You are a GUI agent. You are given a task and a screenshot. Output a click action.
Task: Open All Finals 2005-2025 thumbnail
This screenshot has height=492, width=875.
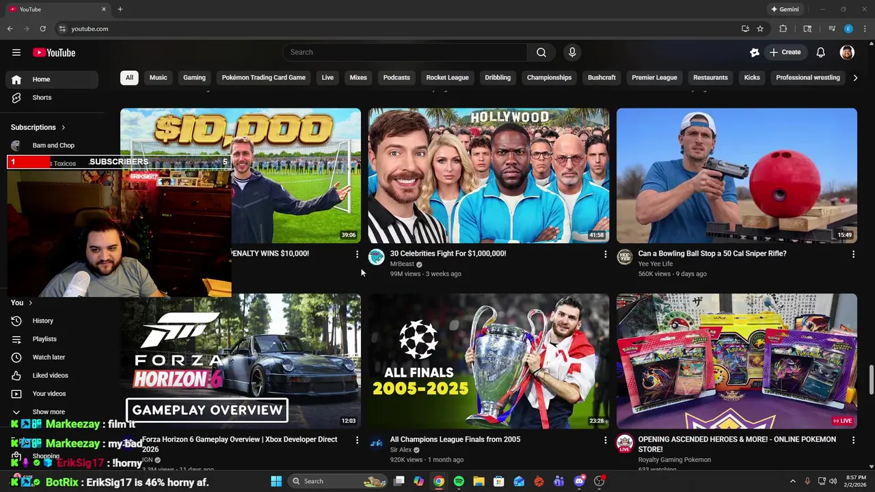489,361
